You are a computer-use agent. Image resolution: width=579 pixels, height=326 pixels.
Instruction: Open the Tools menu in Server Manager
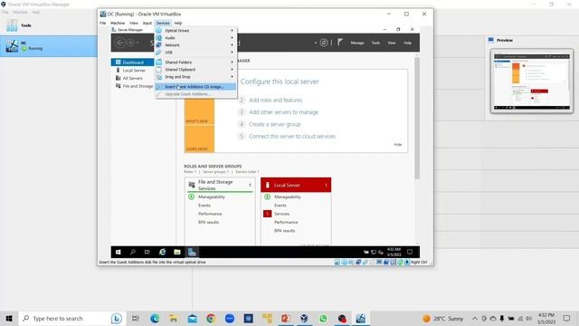coord(375,43)
